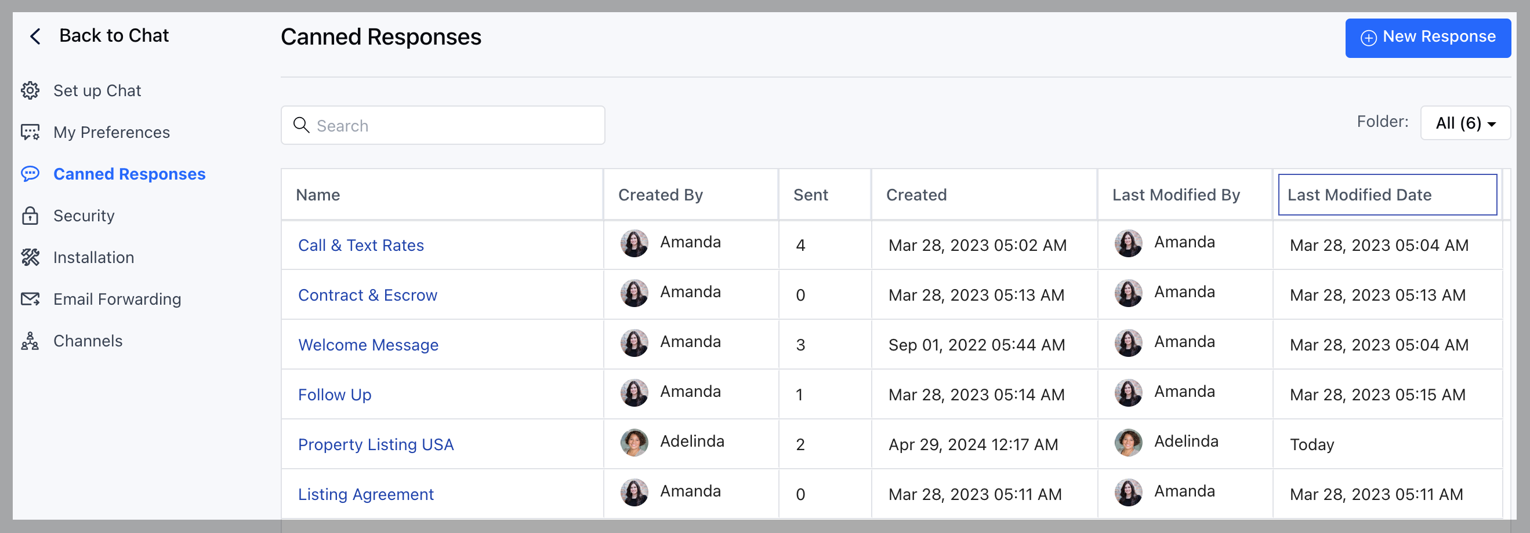Click the search magnifier icon

click(301, 125)
